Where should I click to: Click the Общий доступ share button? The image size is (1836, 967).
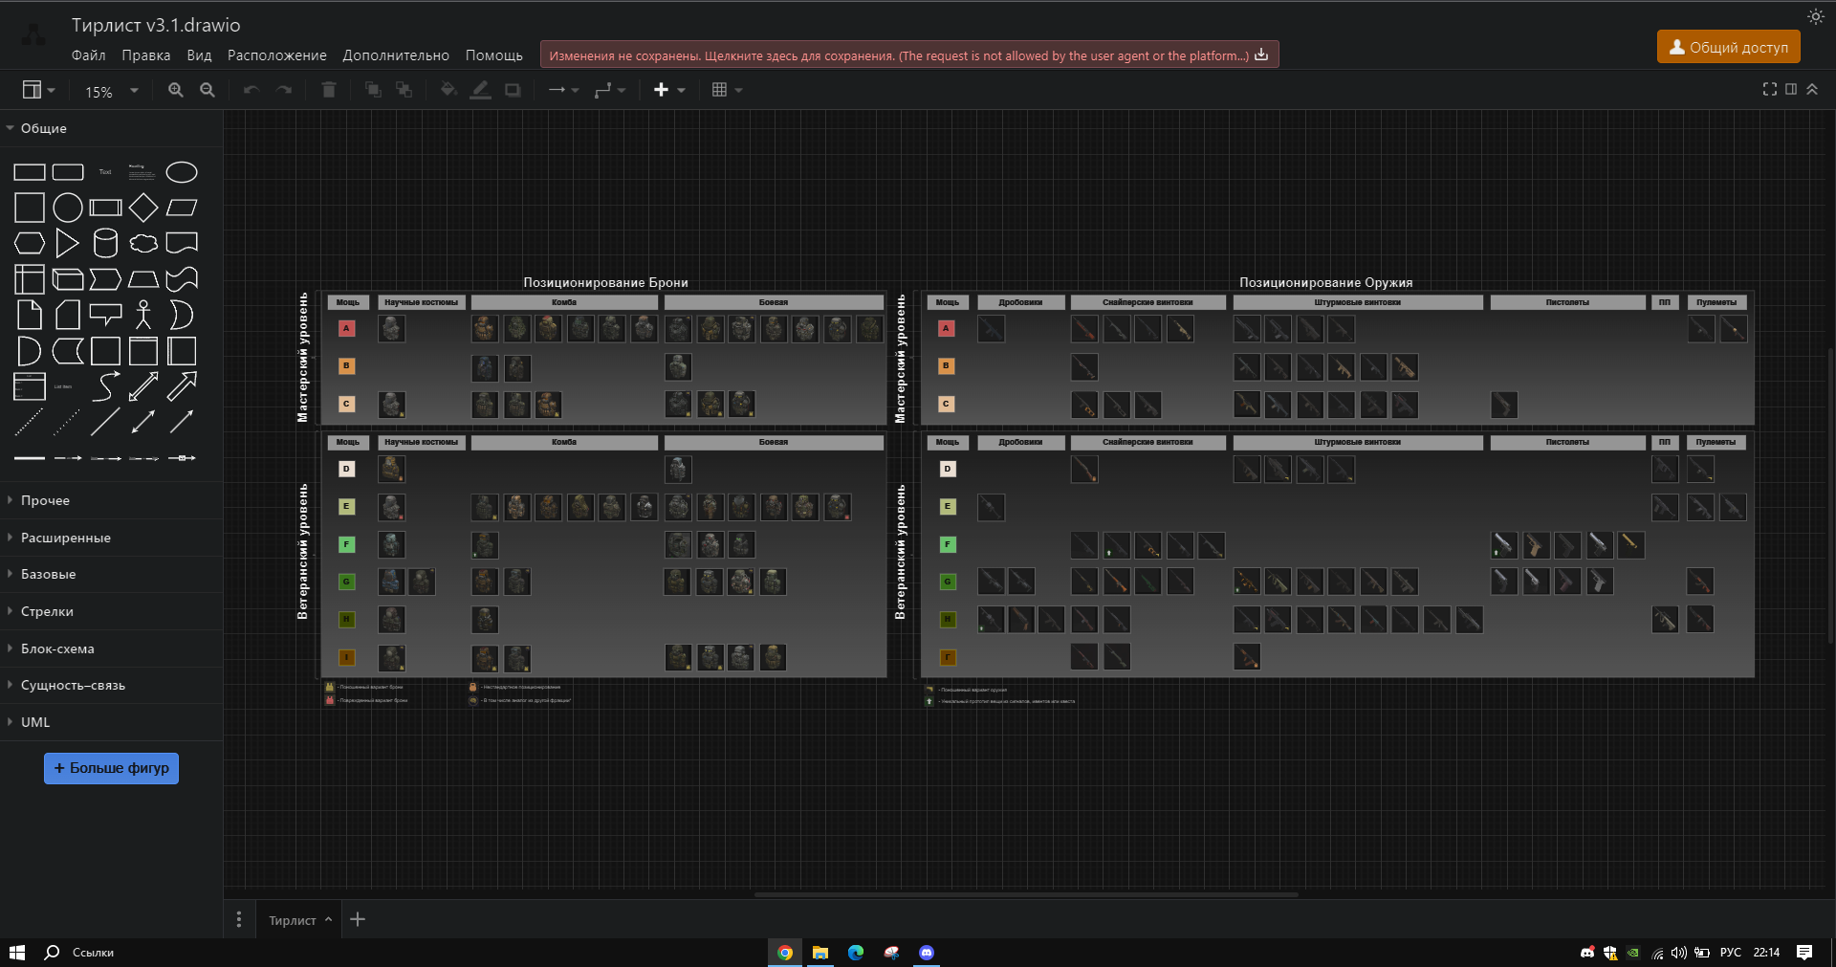[x=1729, y=47]
